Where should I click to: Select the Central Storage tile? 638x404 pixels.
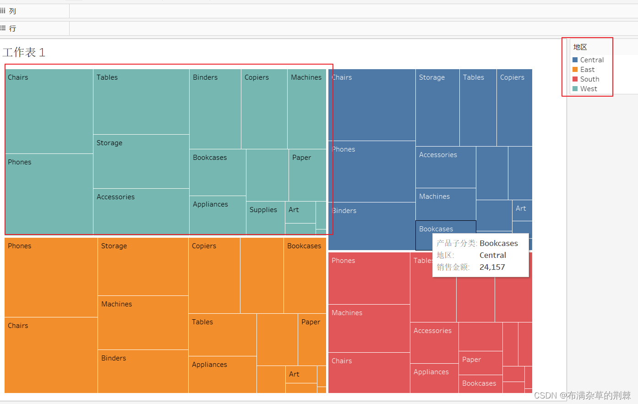[x=437, y=108]
